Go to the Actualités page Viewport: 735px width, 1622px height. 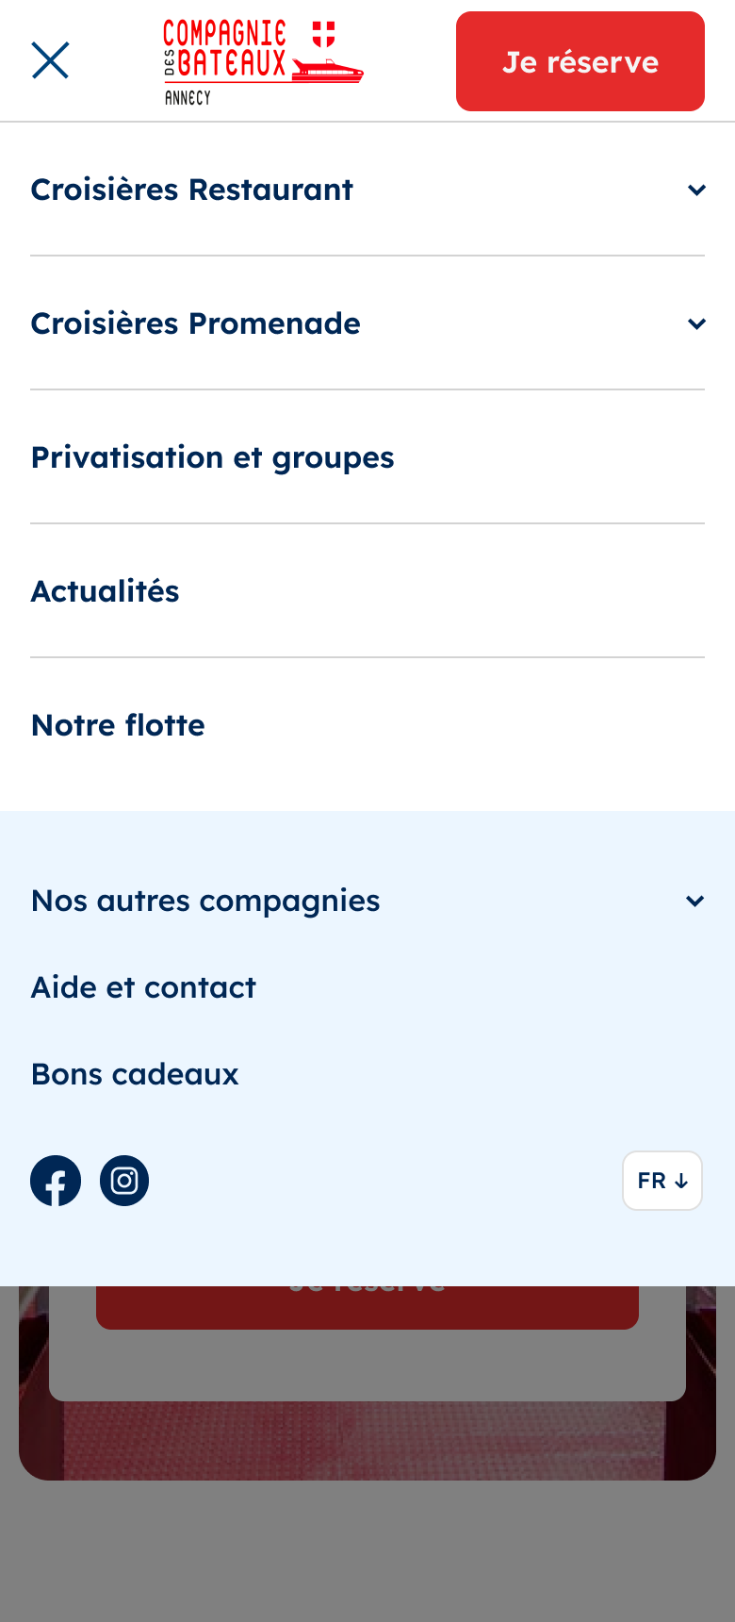point(106,591)
